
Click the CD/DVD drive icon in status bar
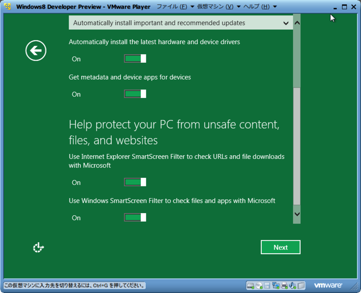[x=259, y=286]
